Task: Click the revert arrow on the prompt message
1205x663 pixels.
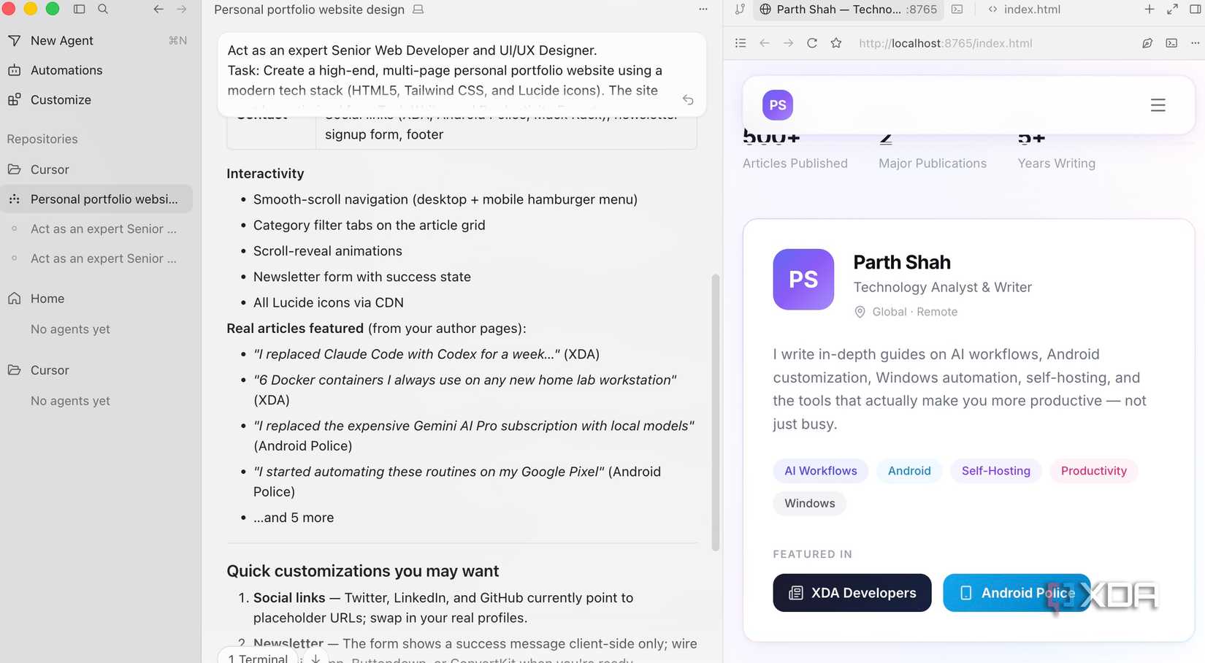Action: [688, 99]
